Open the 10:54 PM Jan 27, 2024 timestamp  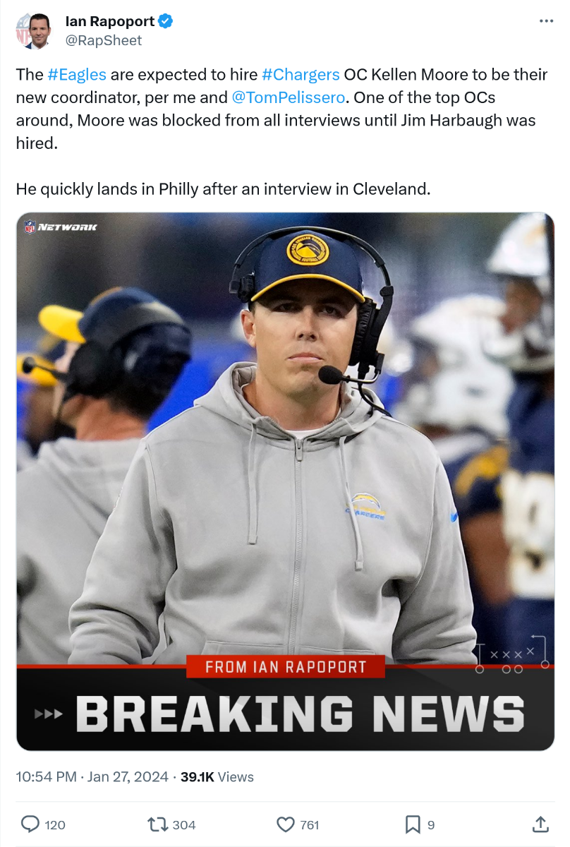[x=92, y=777]
